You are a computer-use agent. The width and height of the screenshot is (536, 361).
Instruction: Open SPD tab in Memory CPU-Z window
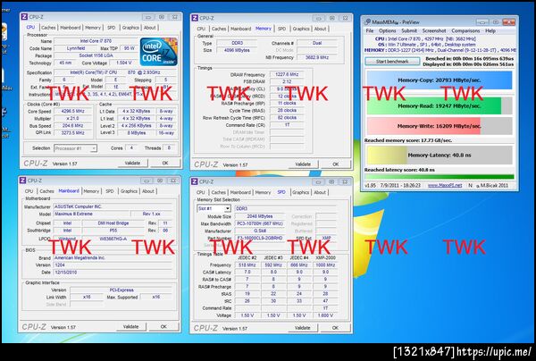[281, 29]
